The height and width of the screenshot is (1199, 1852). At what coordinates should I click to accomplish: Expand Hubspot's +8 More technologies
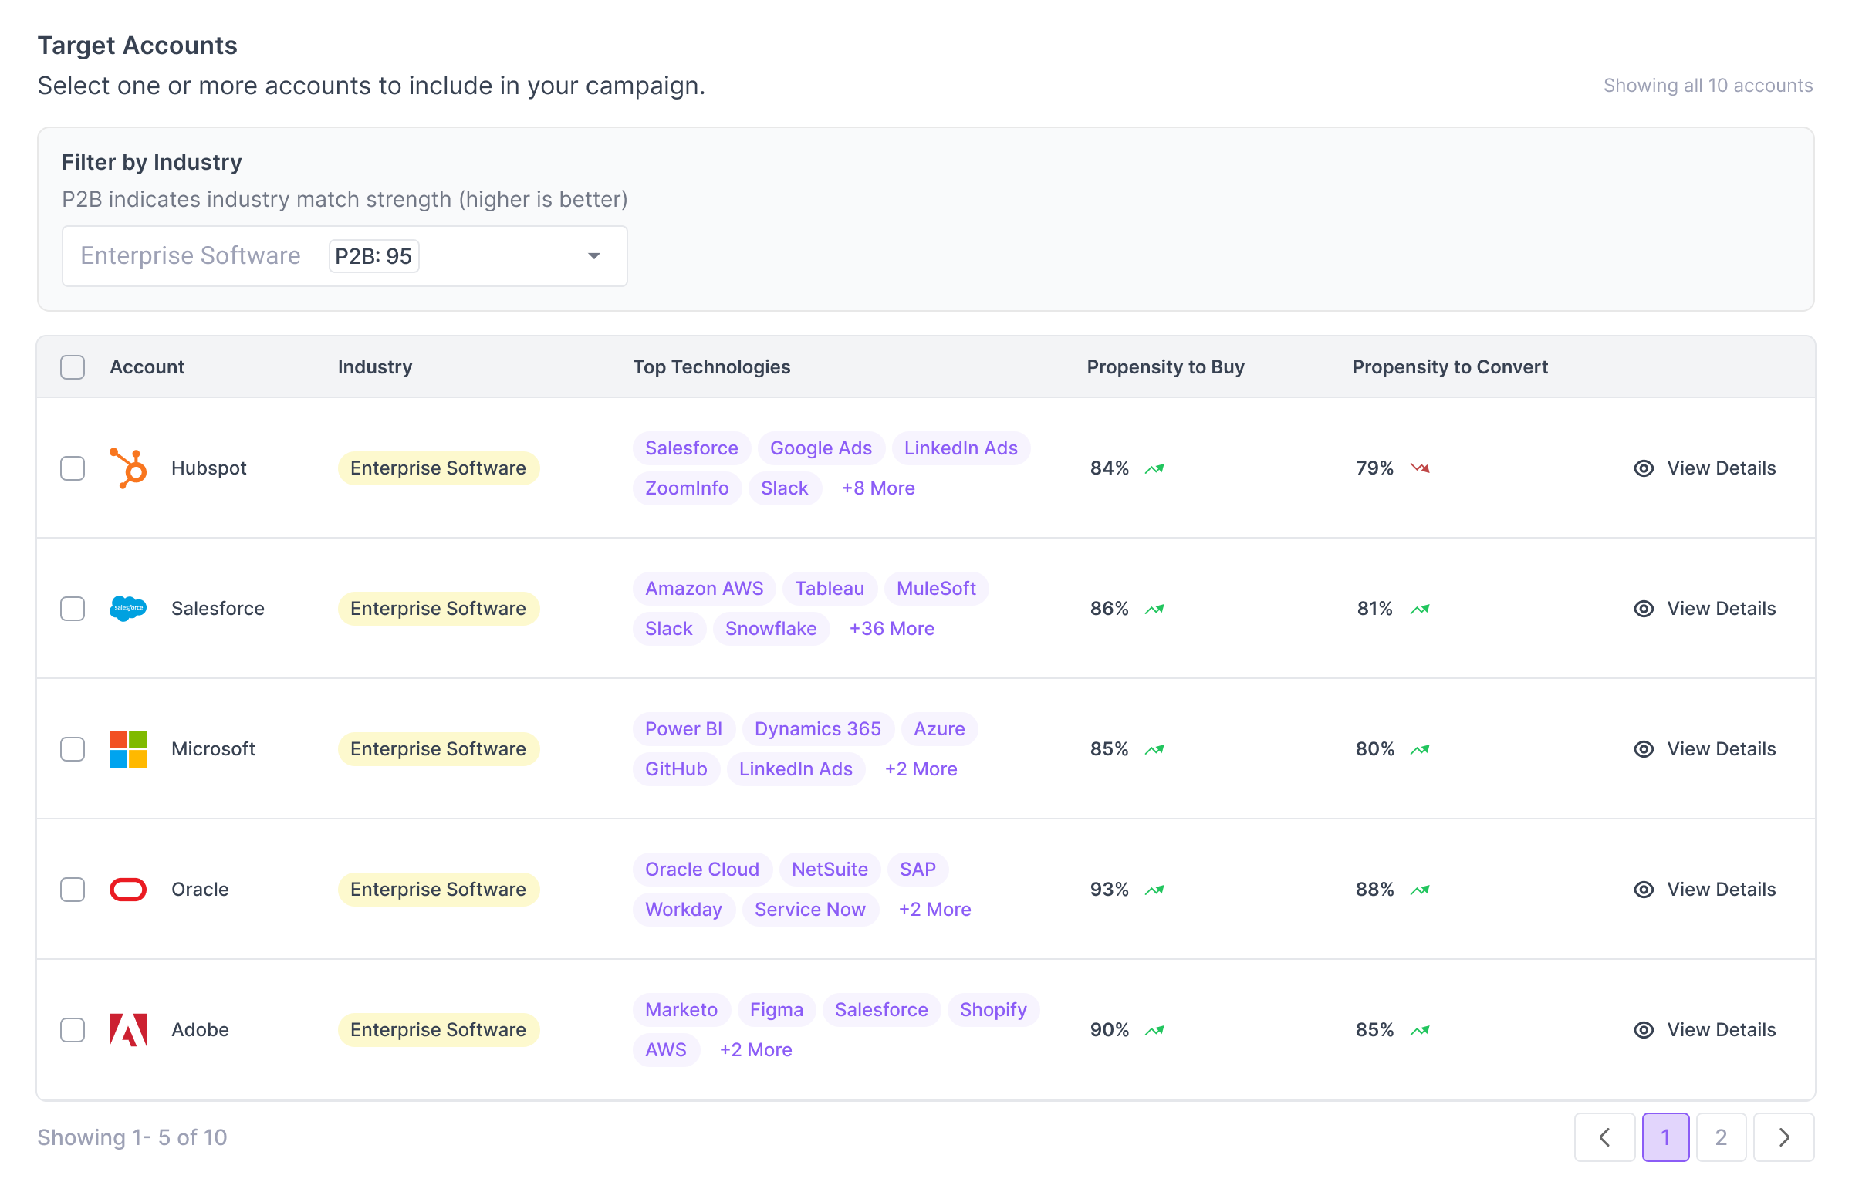tap(877, 488)
